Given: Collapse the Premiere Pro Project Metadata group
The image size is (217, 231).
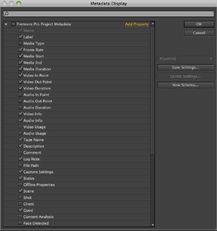Looking at the screenshot, I should 6,24.
